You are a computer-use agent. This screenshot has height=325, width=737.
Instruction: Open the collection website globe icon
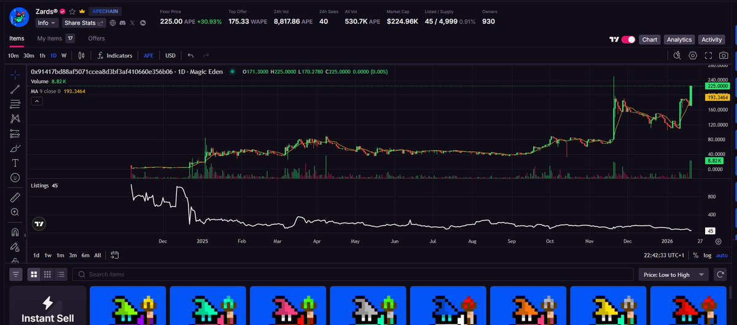tap(113, 23)
